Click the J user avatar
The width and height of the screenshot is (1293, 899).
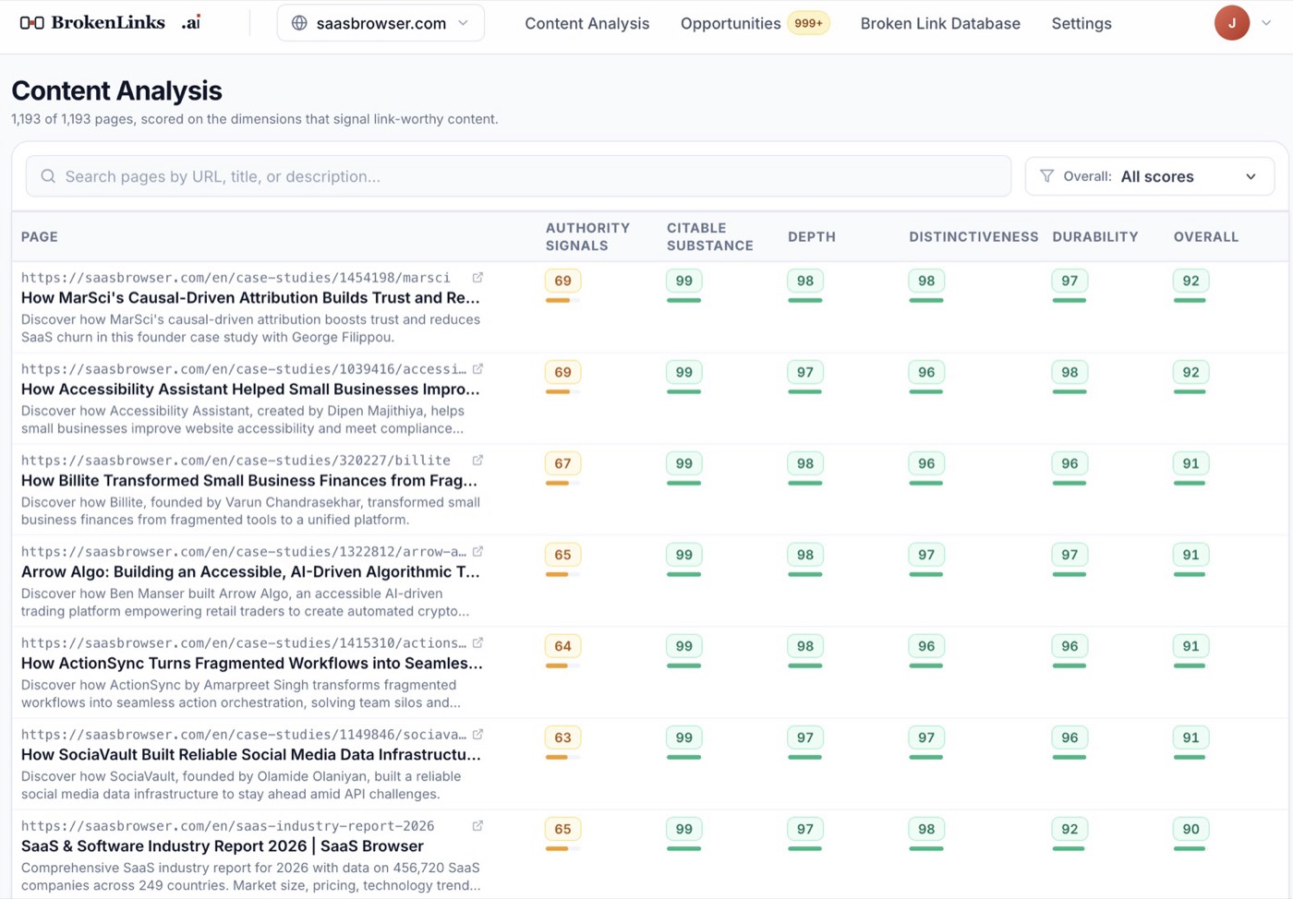pos(1231,23)
